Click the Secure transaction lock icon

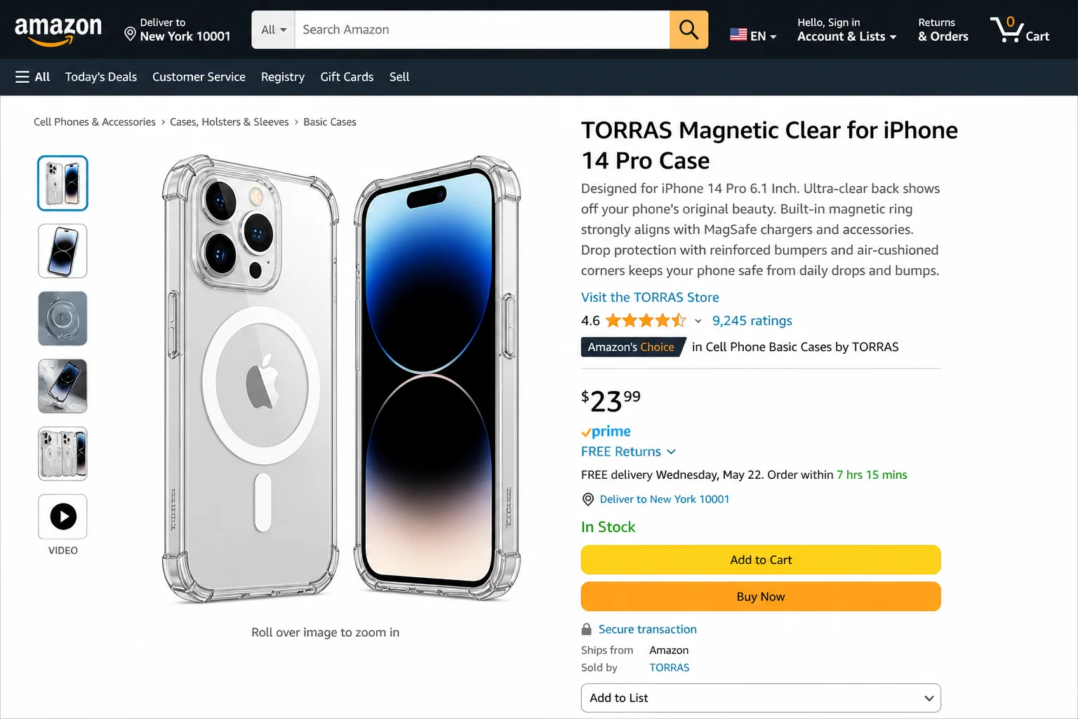pos(587,629)
